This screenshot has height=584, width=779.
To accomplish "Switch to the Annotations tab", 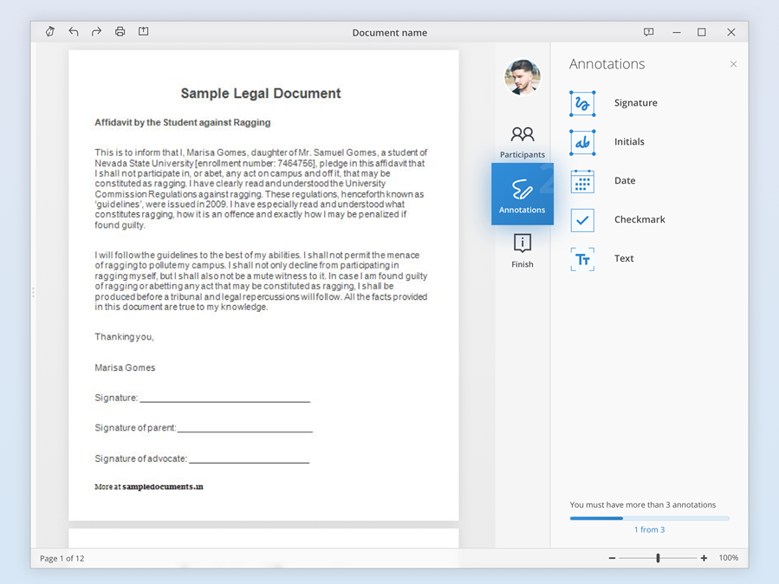I will pyautogui.click(x=523, y=194).
